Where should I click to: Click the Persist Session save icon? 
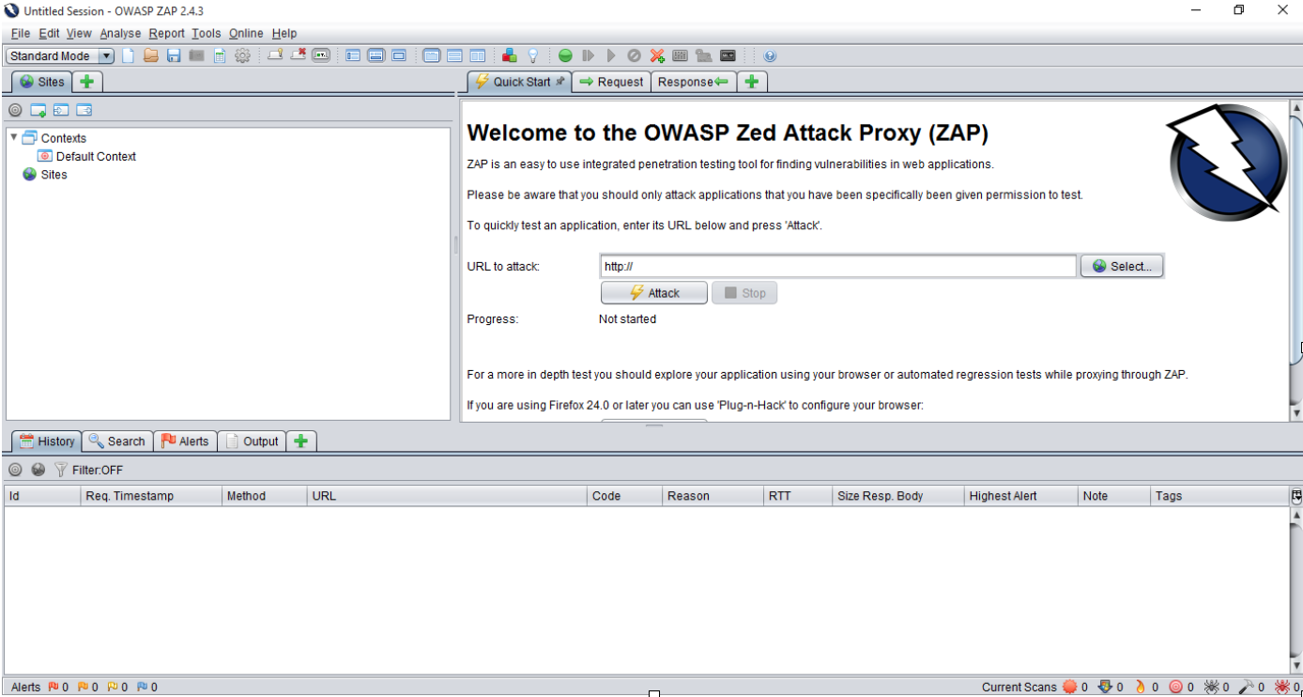click(x=174, y=56)
